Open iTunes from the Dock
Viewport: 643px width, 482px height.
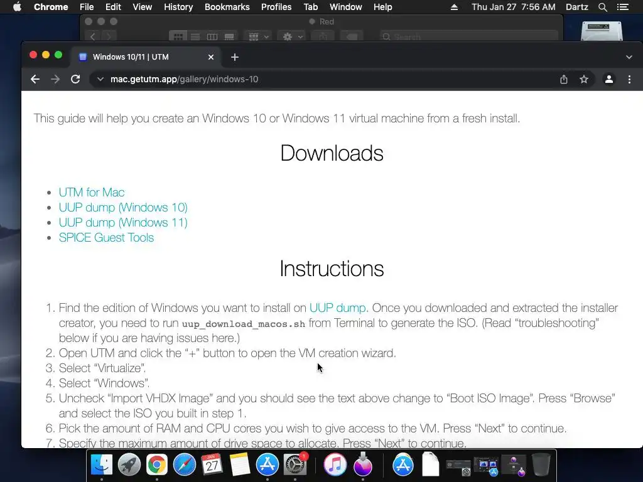[x=335, y=465]
